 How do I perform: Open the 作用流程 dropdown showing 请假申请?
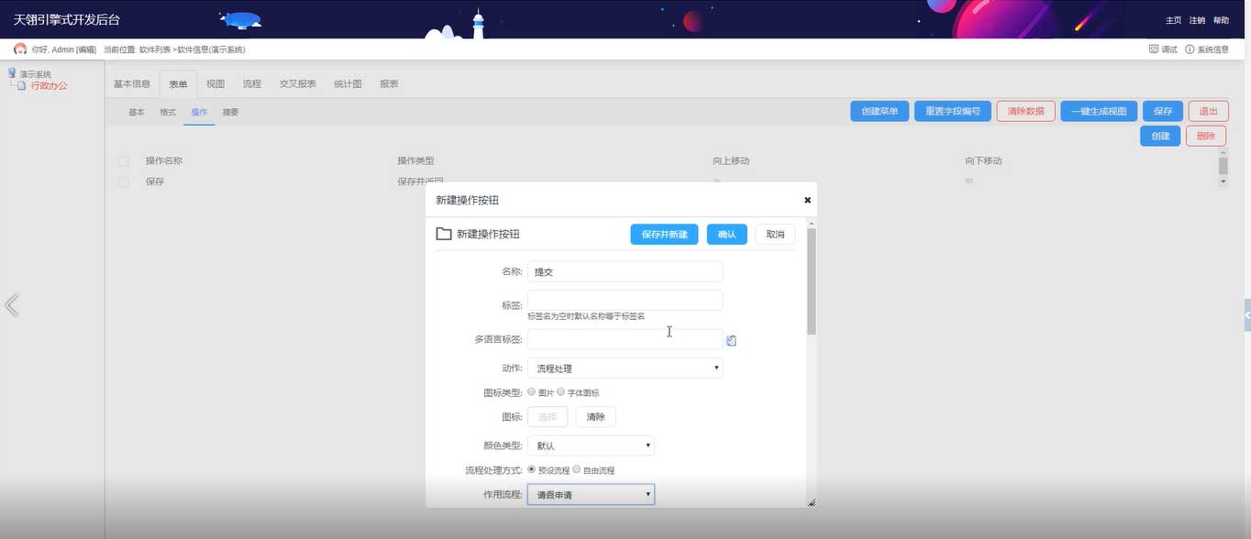[x=590, y=495]
